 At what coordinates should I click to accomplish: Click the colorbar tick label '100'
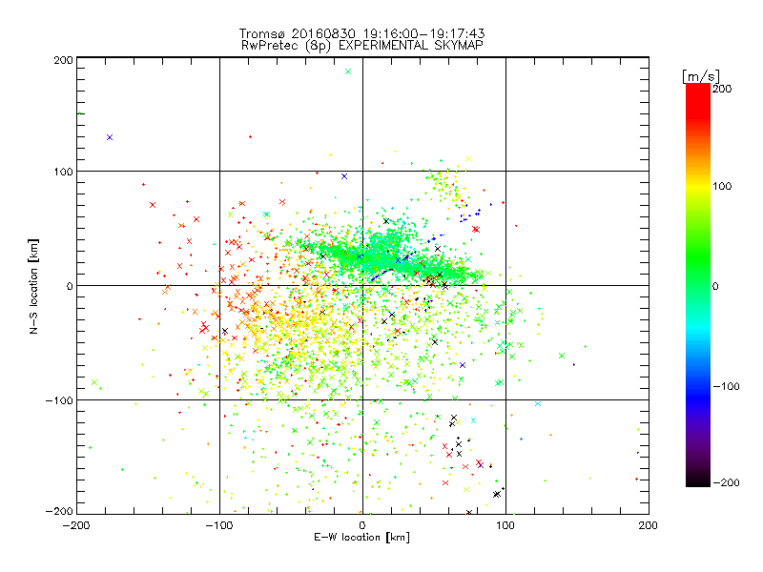click(x=722, y=186)
